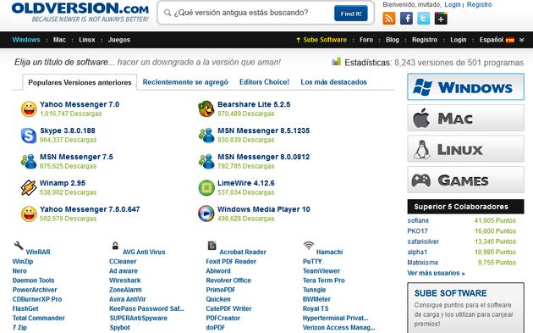Click the Windows Media Player 10 title
Screen dimensions: 533x333
[x=264, y=209]
